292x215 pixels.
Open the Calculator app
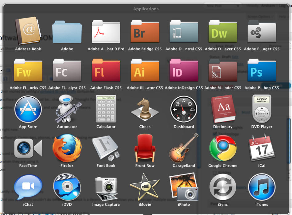106,109
